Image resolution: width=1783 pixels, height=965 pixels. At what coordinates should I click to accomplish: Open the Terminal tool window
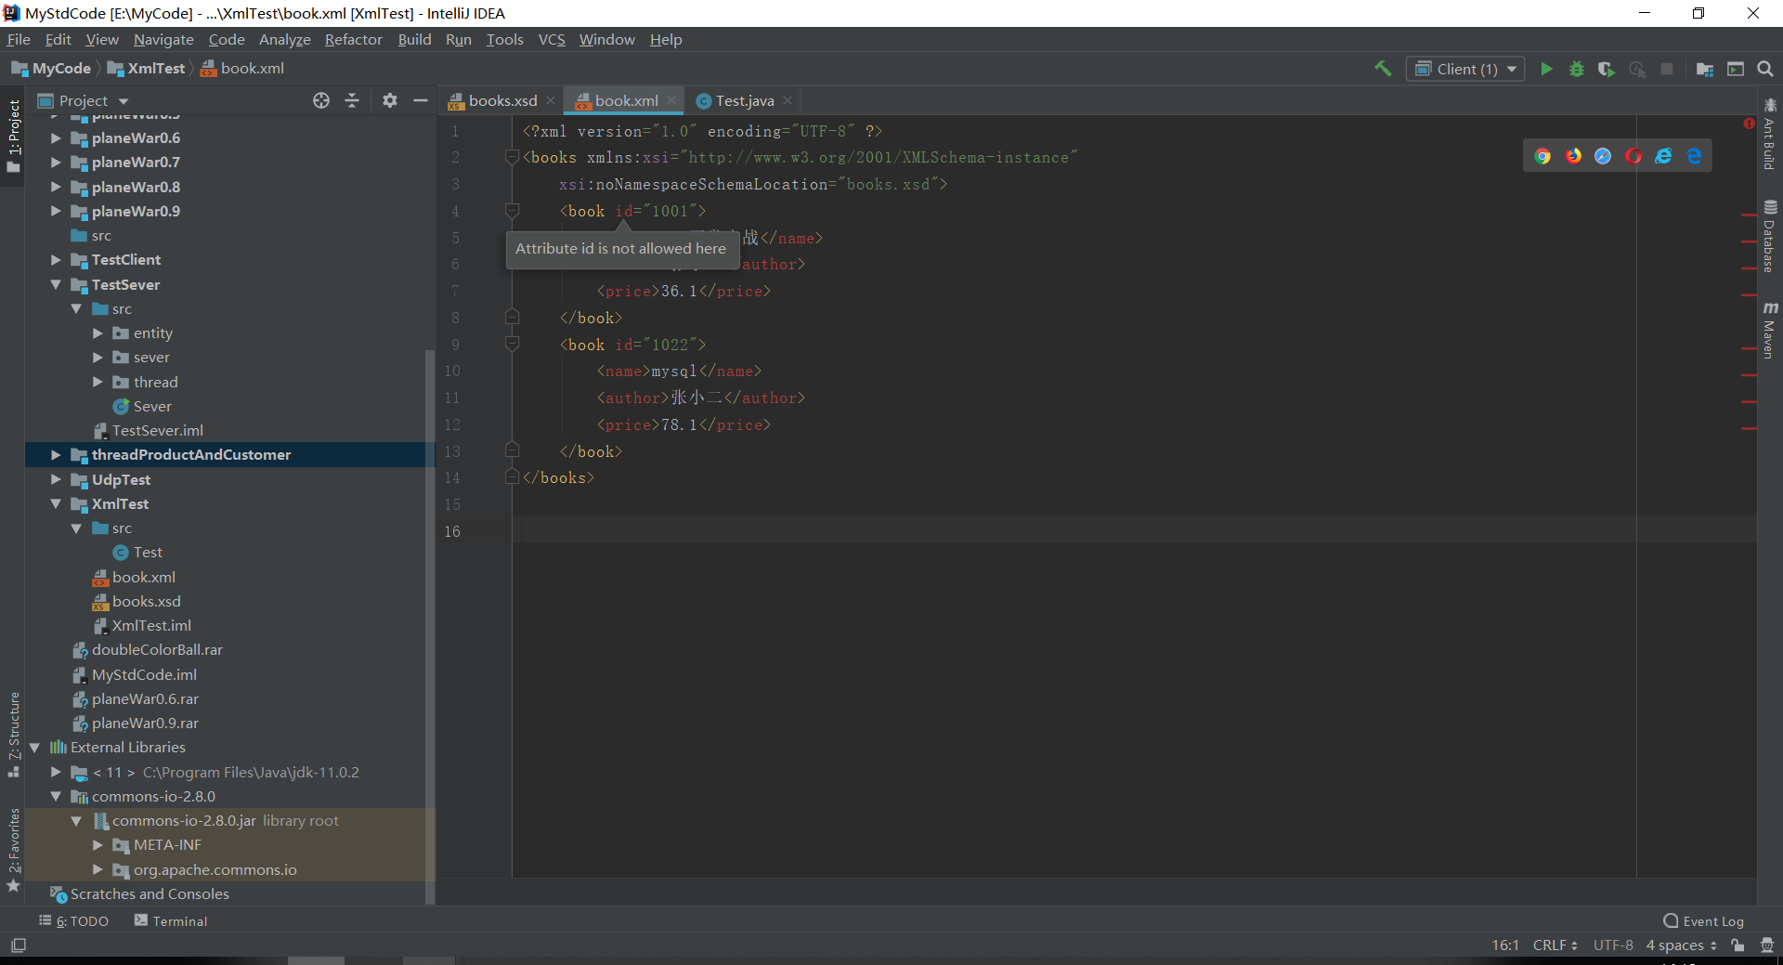171,921
